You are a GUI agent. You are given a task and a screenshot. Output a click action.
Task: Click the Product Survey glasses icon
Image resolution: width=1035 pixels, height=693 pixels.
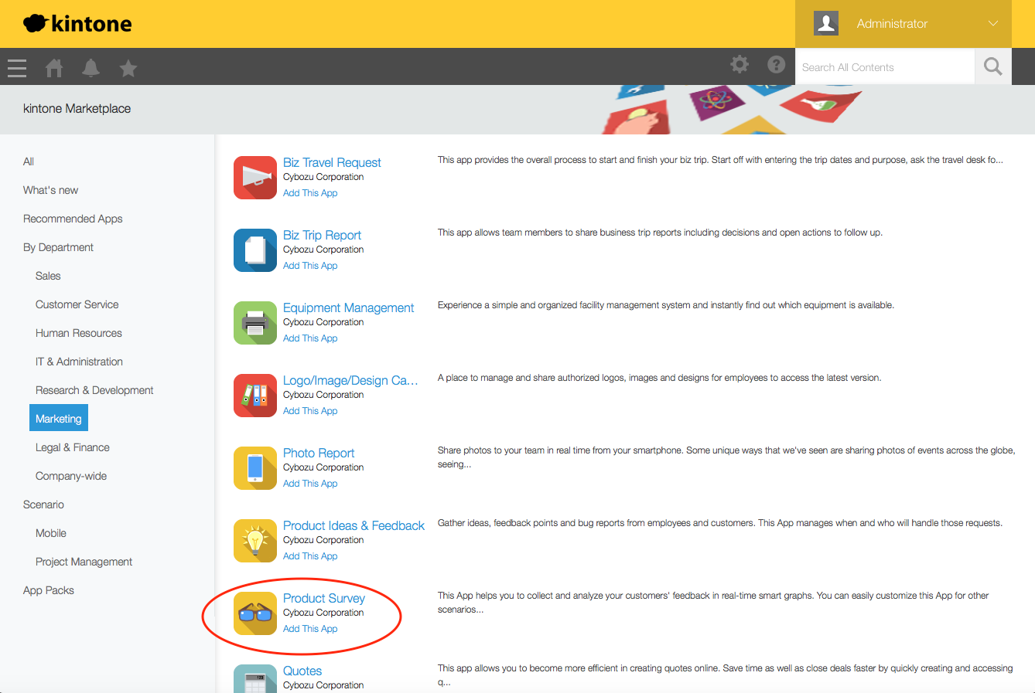pyautogui.click(x=255, y=613)
